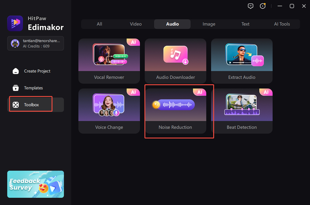Switch to the AI Tools tab

click(282, 24)
